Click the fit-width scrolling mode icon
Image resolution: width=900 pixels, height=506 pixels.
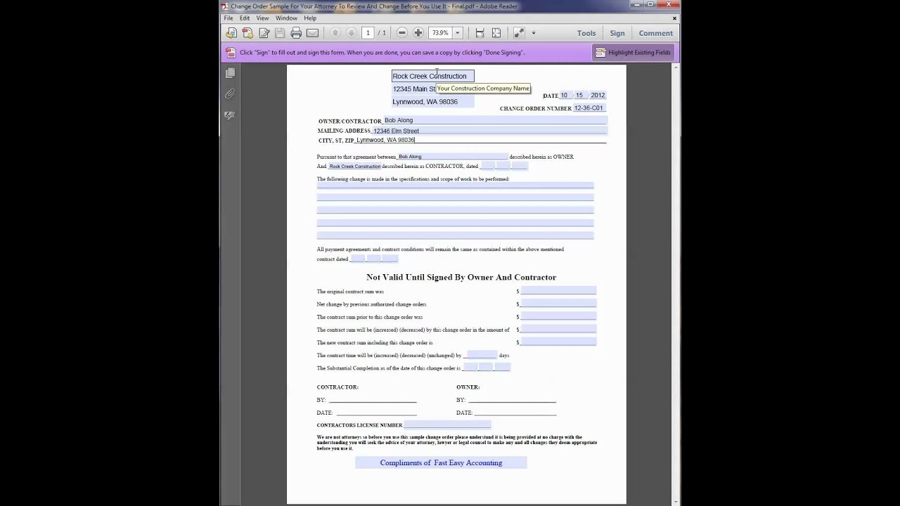pos(480,33)
